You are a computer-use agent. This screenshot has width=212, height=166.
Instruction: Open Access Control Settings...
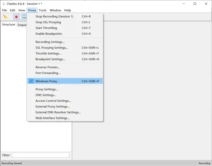click(x=65, y=101)
